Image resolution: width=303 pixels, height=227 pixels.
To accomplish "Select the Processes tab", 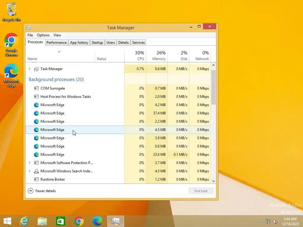I will click(x=36, y=42).
